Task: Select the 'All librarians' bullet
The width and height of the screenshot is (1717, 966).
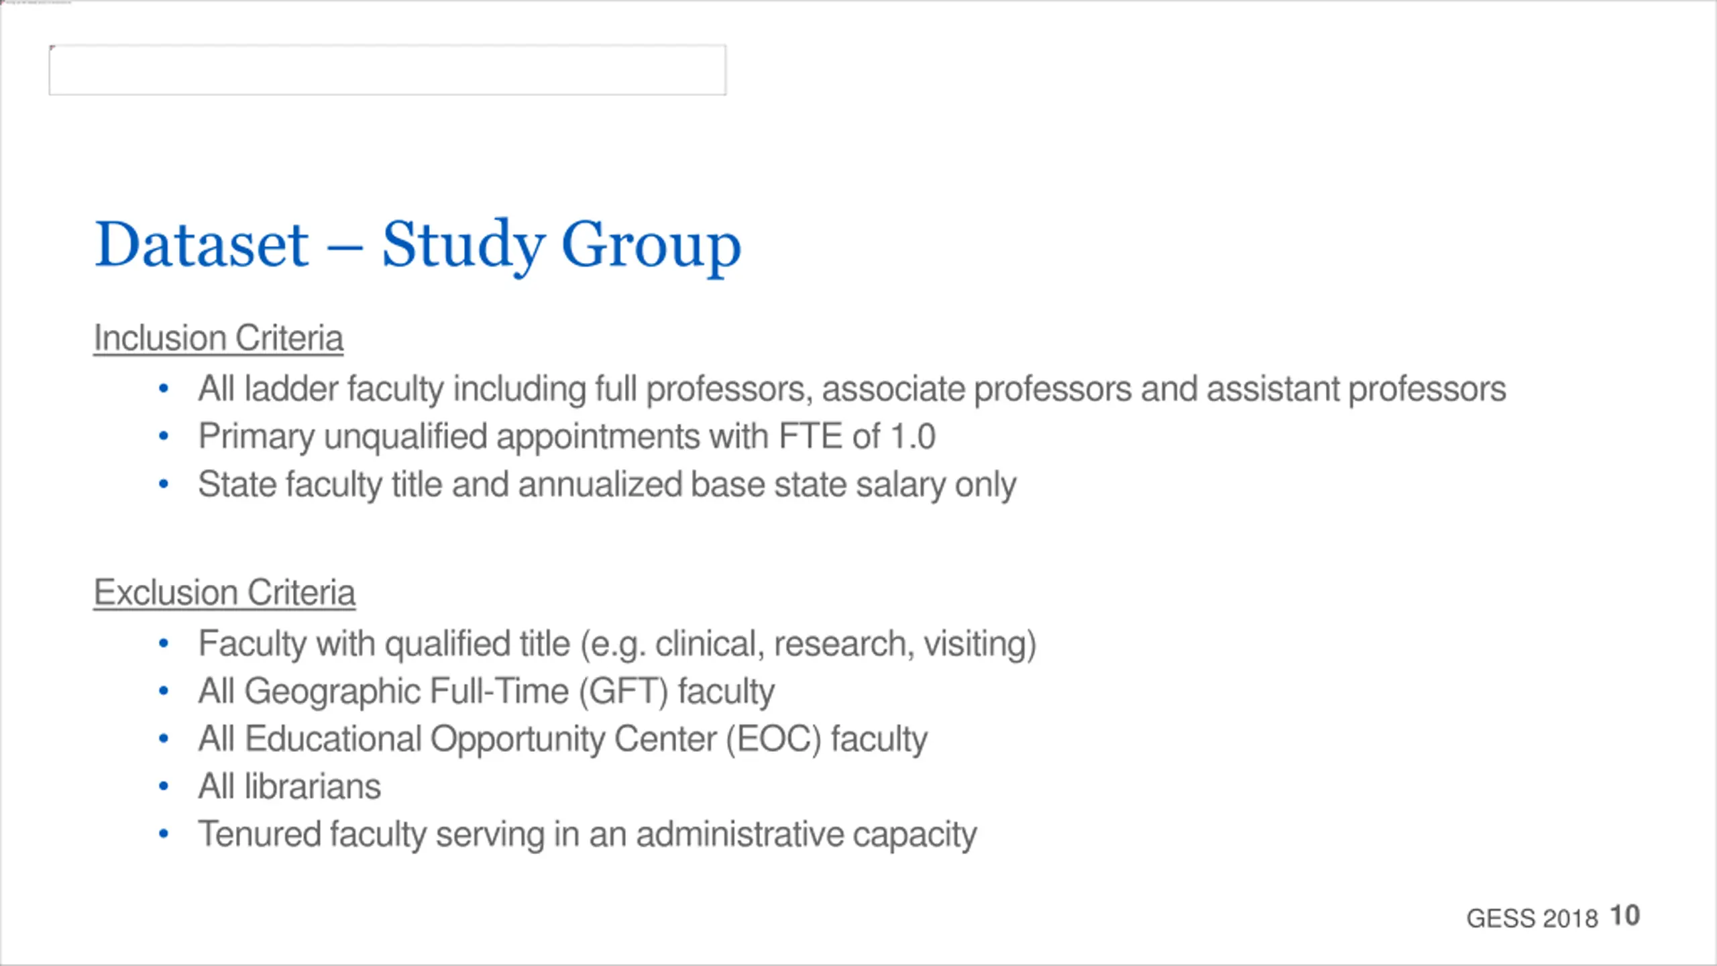Action: click(x=289, y=786)
